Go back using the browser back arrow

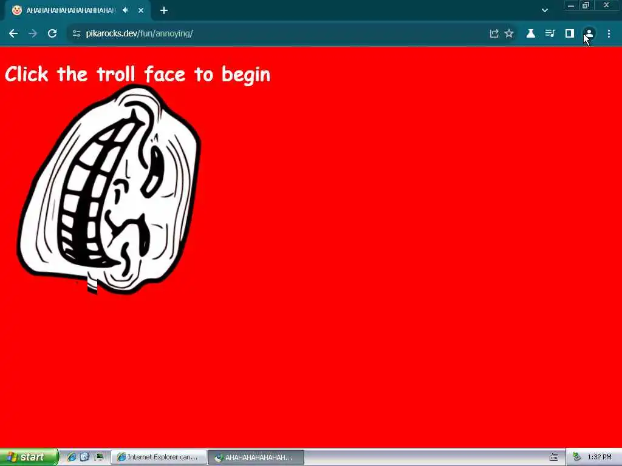13,33
